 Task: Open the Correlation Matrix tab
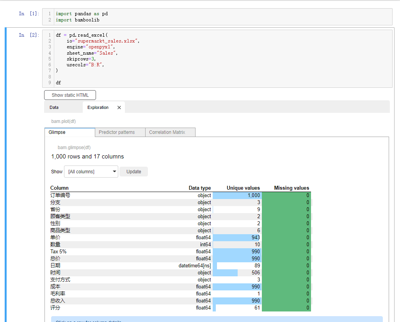click(x=171, y=132)
